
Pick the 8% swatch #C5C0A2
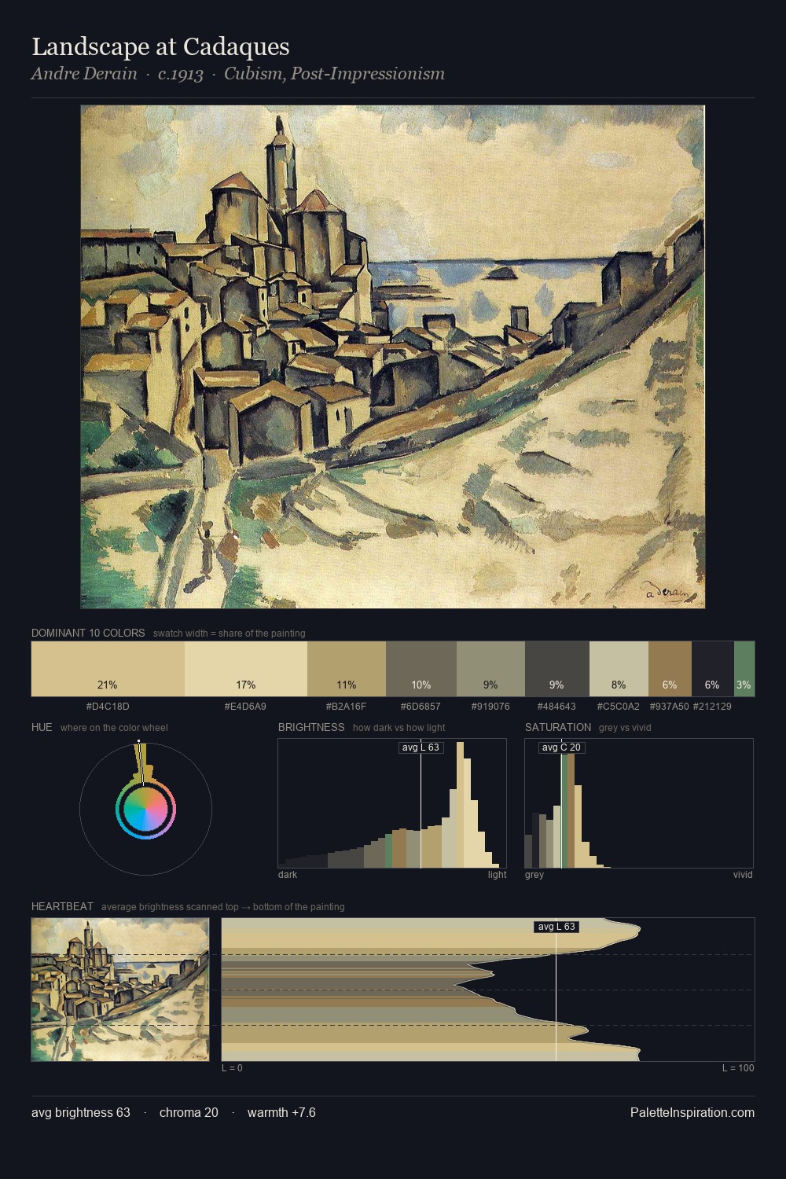pyautogui.click(x=619, y=669)
